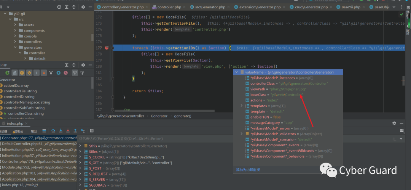Open the 输出 output debug tab
The height and width of the screenshot is (190, 411).
34,131
